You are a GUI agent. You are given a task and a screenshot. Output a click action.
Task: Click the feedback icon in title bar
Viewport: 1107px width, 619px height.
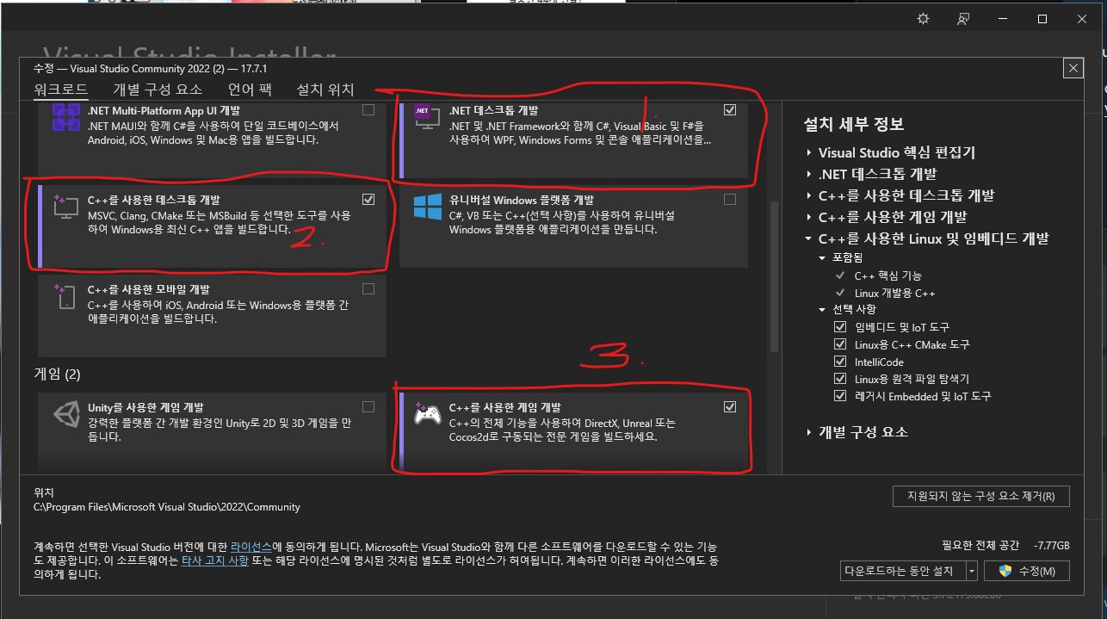(x=963, y=19)
